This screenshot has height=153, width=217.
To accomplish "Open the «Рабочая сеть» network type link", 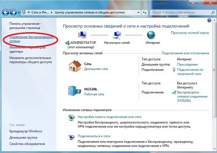I will point(94,94).
